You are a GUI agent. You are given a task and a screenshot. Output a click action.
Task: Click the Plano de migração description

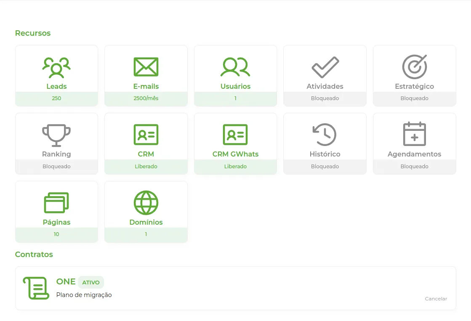tap(84, 295)
